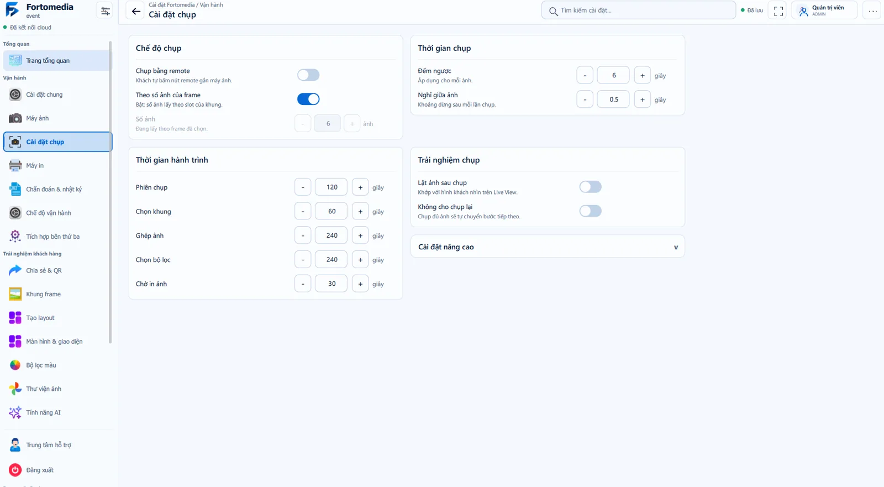Open Tính năng AI

pyautogui.click(x=57, y=413)
